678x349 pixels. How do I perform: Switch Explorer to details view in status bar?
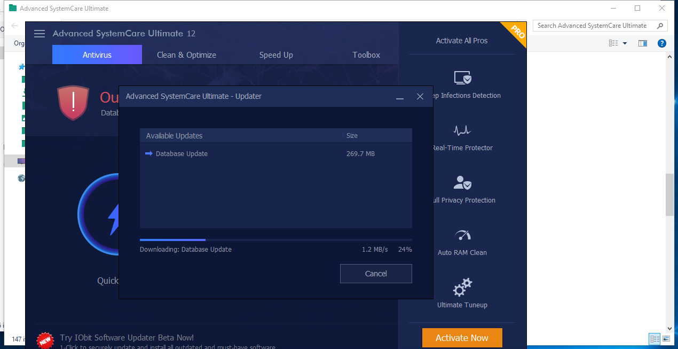point(655,339)
